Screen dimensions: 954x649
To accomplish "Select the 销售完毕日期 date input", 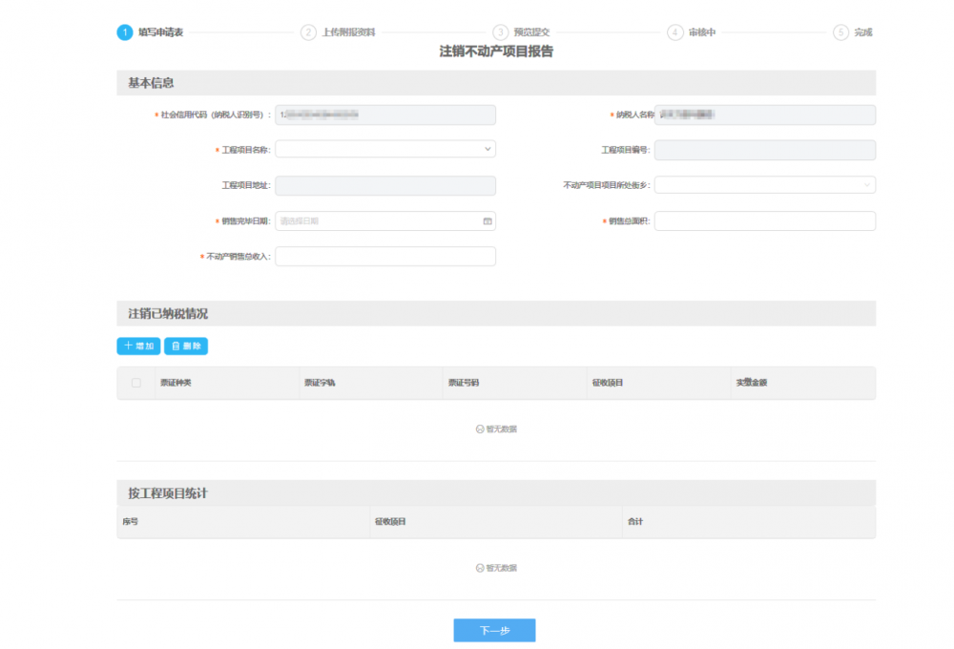I will [x=377, y=221].
